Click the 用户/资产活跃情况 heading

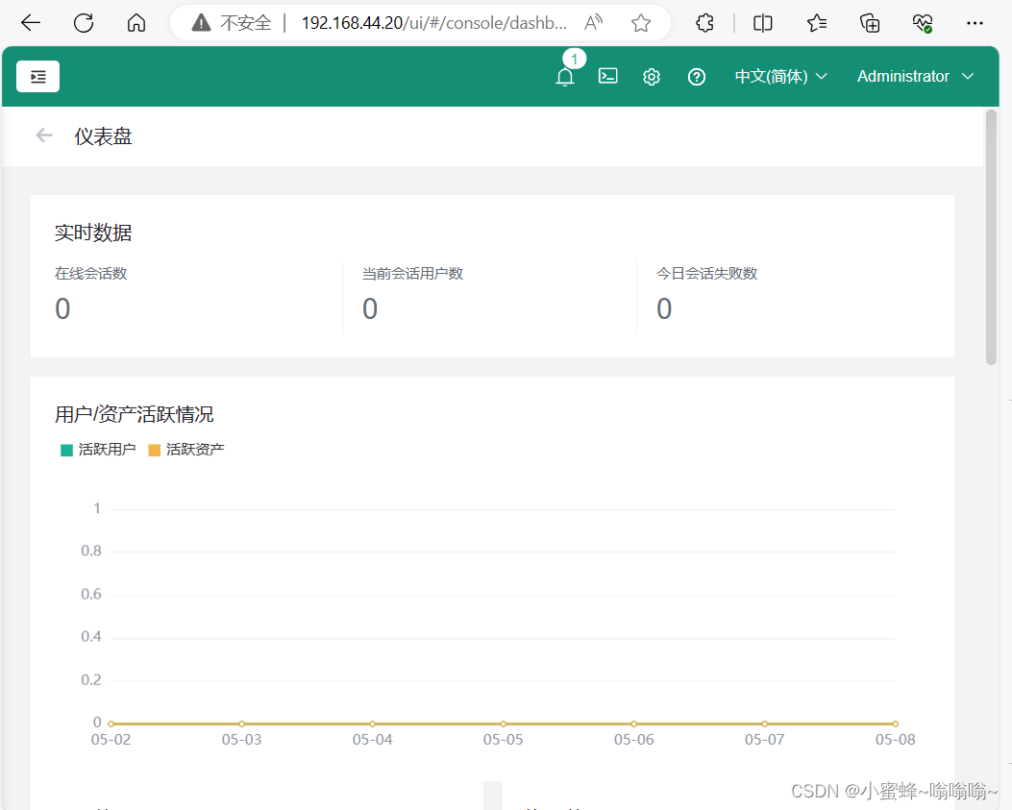click(x=134, y=414)
